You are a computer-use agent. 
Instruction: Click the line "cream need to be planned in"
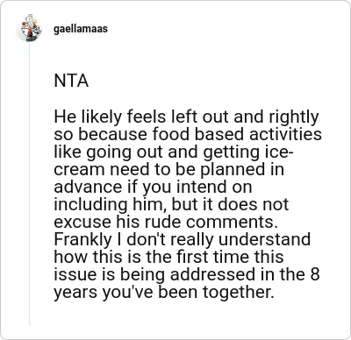point(168,170)
